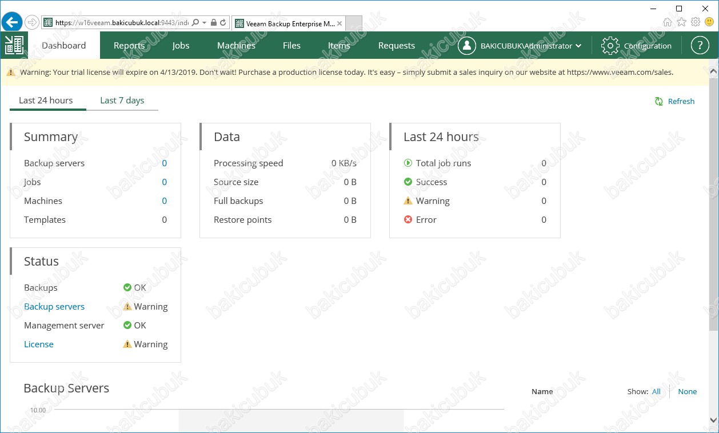
Task: Click the Machines count 0 link in Summary
Action: 165,201
